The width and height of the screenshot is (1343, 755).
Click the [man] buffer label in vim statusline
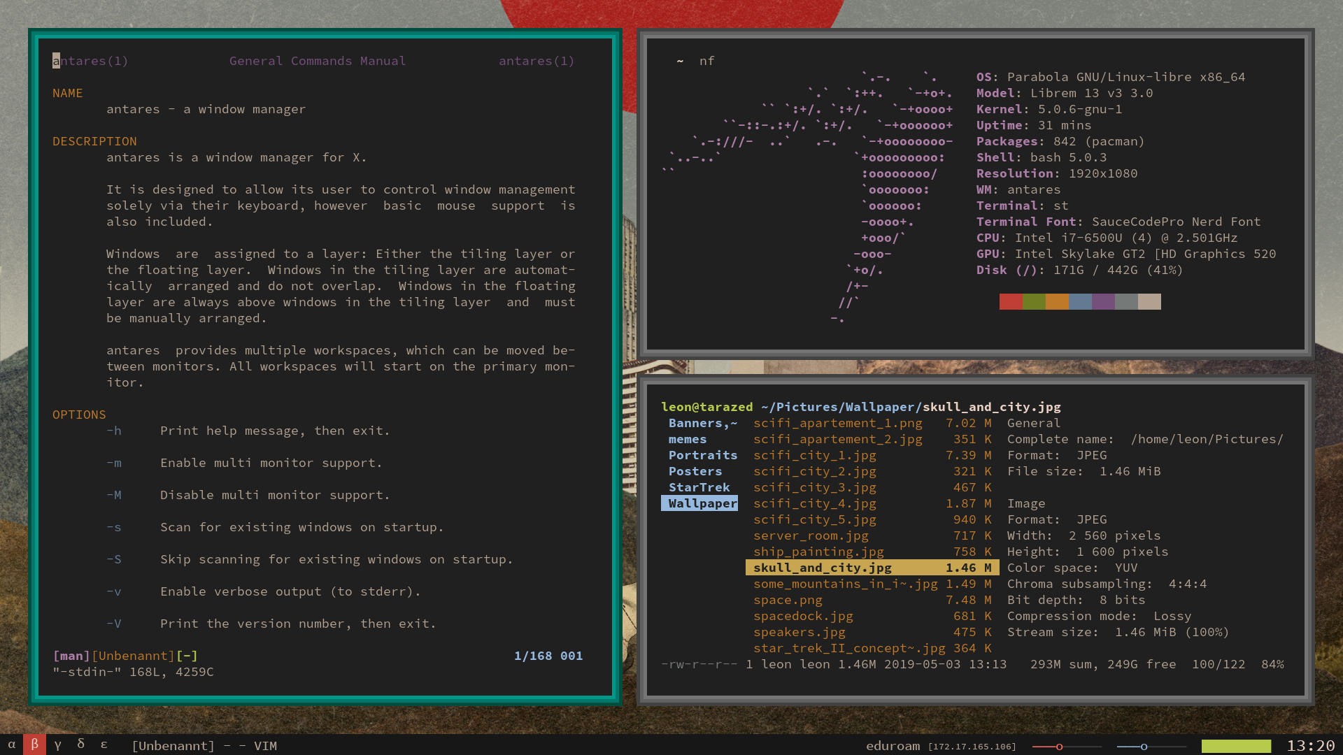pos(71,656)
